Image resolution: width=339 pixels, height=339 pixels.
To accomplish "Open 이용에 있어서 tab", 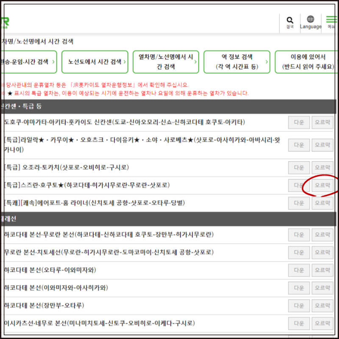I will pyautogui.click(x=306, y=62).
